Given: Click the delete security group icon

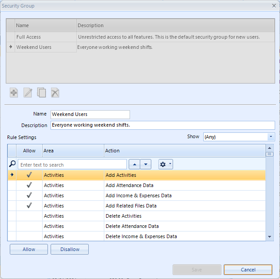Looking at the screenshot, I should click(x=55, y=92).
